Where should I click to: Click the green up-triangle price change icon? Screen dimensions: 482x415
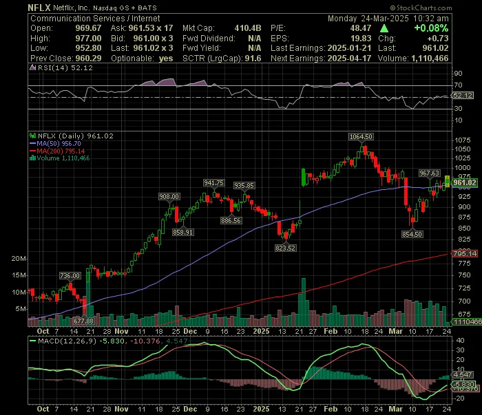384,29
